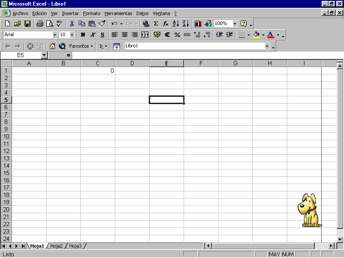Open the font size 10 dropdown
344x258 pixels.
[72, 35]
